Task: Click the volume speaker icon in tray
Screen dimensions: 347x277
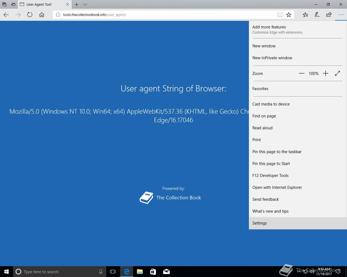Action: click(312, 272)
